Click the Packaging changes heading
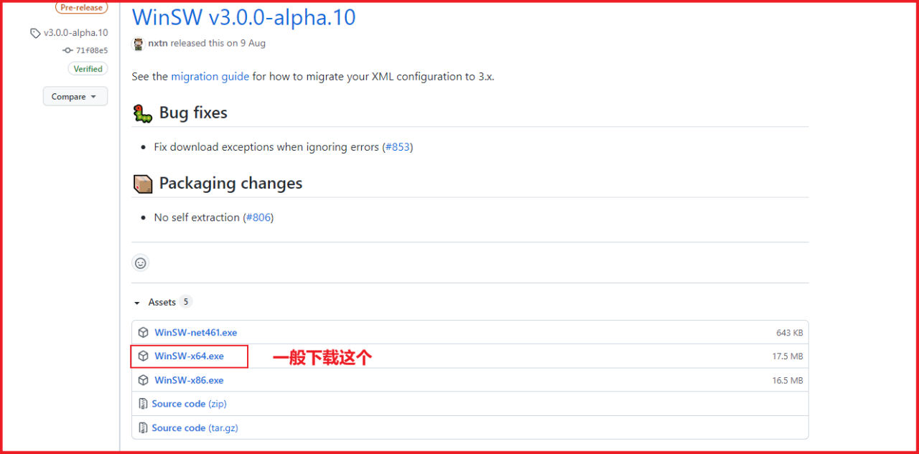Screen dimensions: 919x454 230,184
